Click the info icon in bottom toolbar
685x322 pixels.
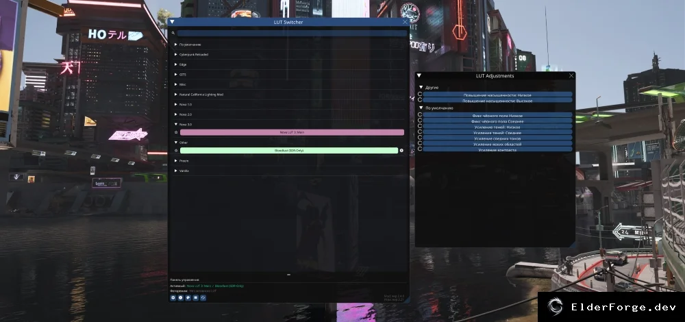point(180,297)
